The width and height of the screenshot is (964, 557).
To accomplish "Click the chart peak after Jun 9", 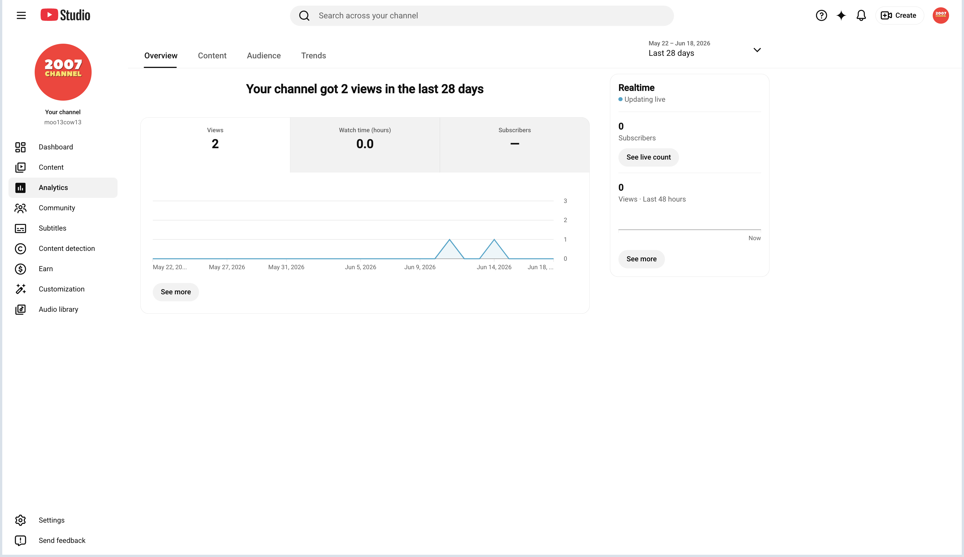I will [450, 240].
